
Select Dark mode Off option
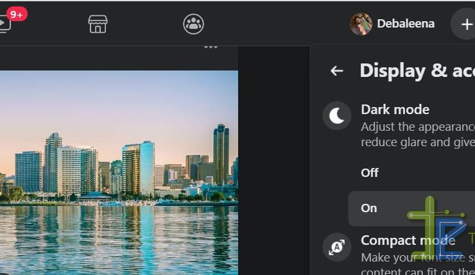click(x=411, y=172)
